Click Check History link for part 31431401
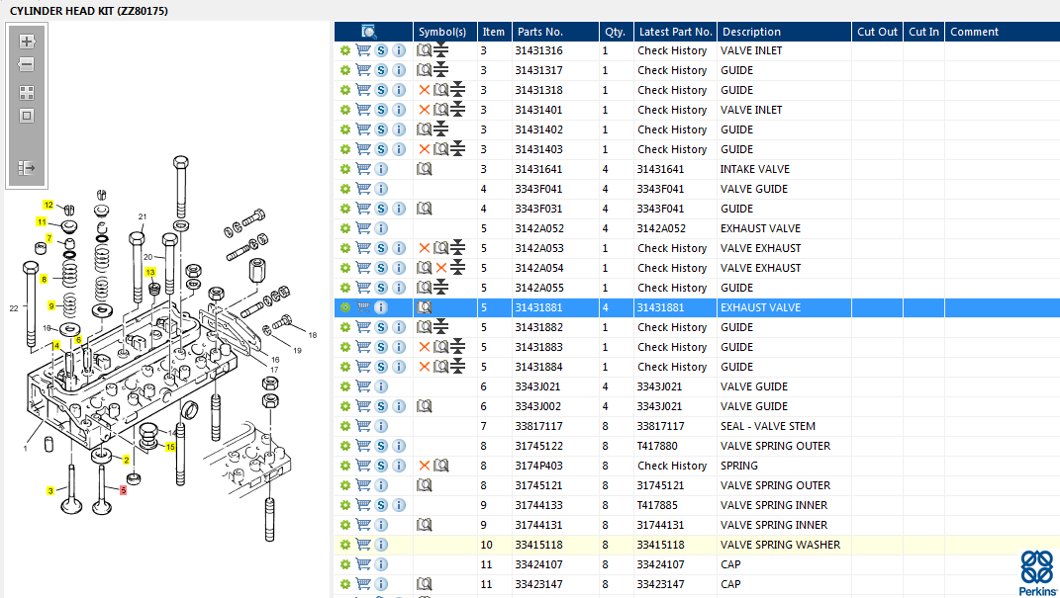Screen dimensions: 1060x598 tap(672, 110)
